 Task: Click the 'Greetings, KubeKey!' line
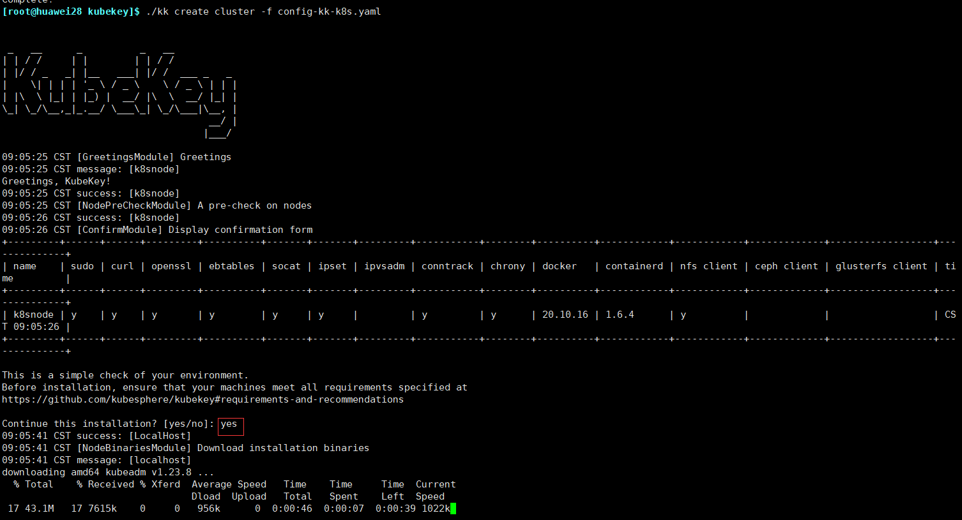(56, 181)
